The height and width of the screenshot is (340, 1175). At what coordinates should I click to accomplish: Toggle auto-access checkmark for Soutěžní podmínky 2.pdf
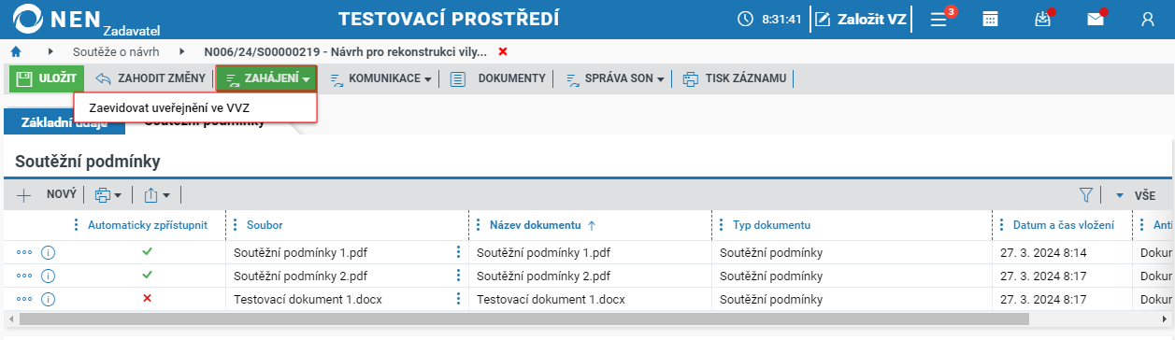click(x=147, y=275)
